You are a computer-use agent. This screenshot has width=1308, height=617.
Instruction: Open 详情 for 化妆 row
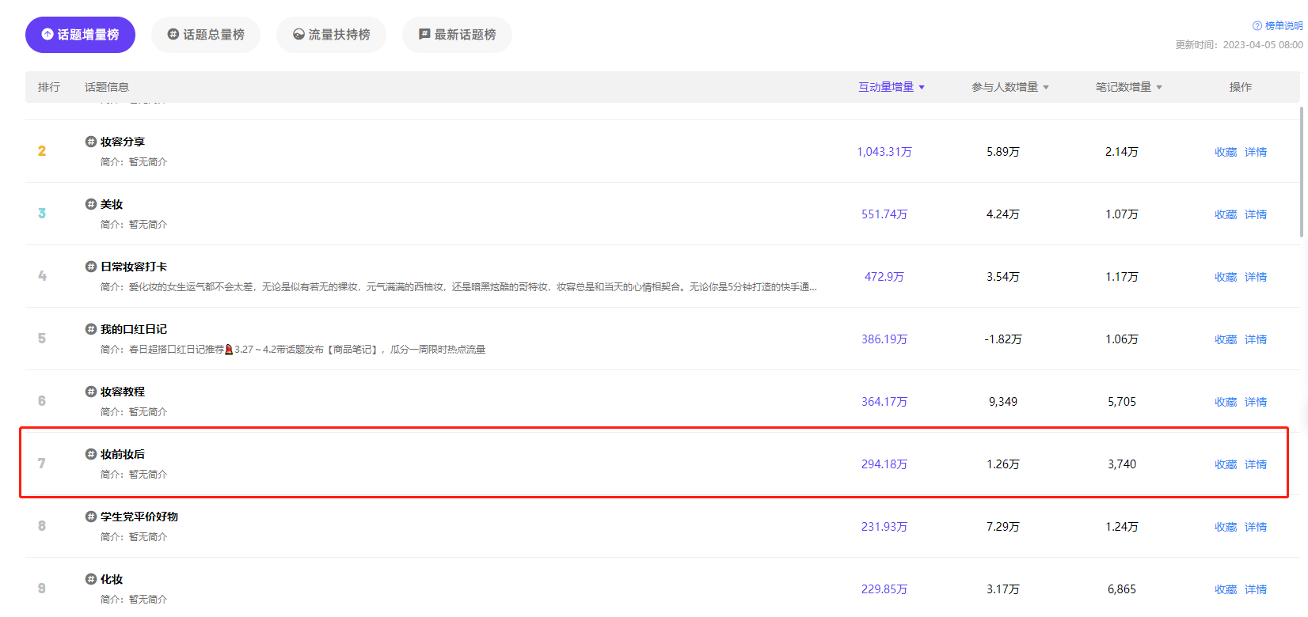pos(1256,589)
